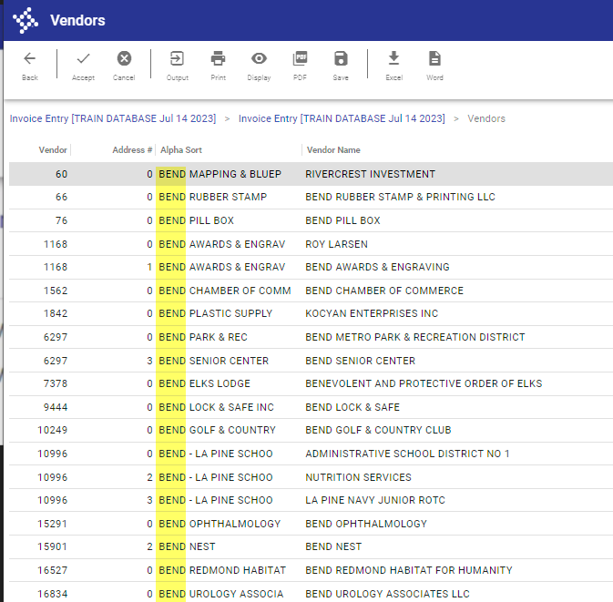Click vendor number 9444

[56, 407]
